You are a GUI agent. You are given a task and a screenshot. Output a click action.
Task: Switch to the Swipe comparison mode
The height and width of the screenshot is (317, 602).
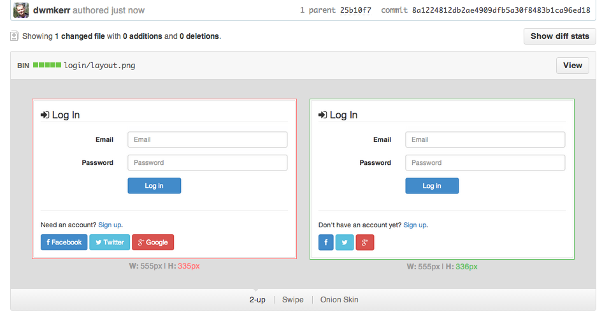point(292,300)
